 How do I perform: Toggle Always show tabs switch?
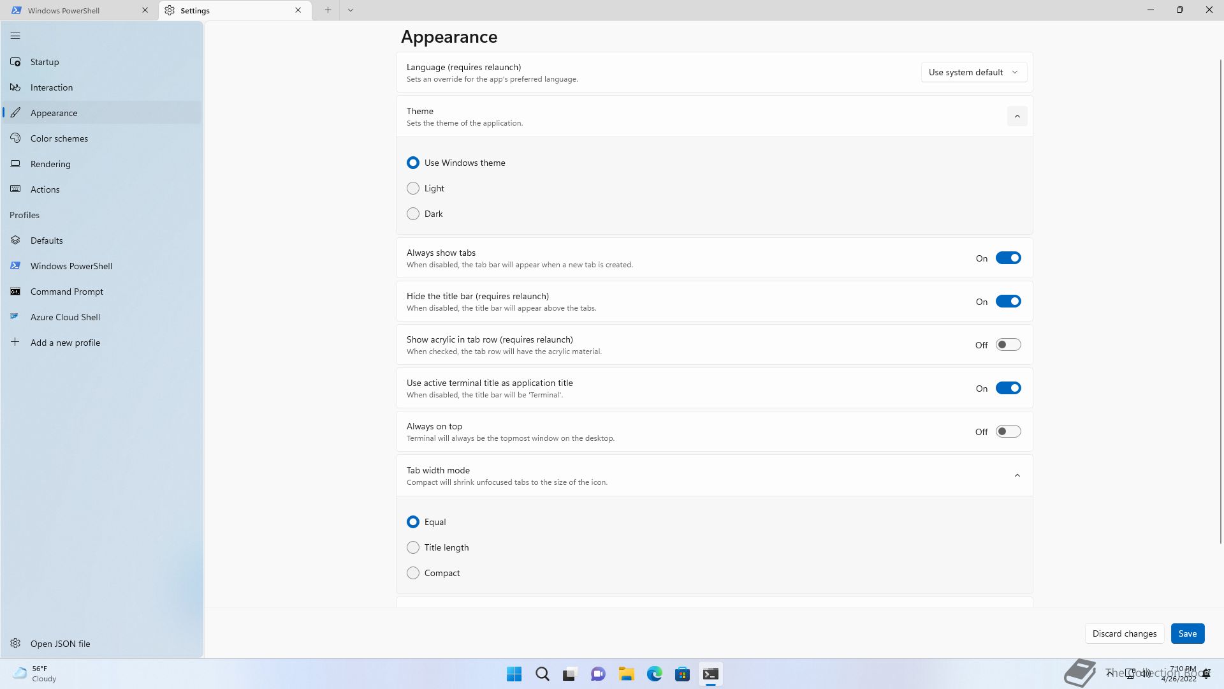pyautogui.click(x=1009, y=258)
